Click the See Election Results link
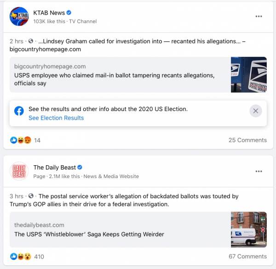 point(56,118)
